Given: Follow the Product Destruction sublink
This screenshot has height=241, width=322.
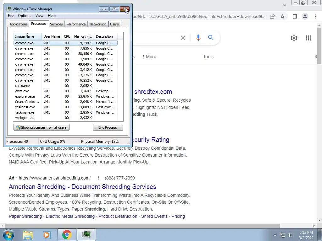Looking at the screenshot, I should tap(118, 216).
